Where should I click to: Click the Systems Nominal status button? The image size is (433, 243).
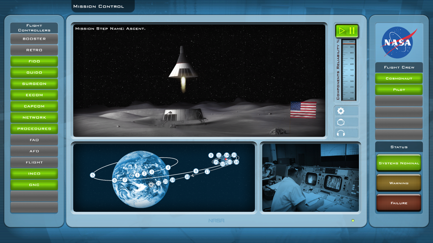[399, 163]
